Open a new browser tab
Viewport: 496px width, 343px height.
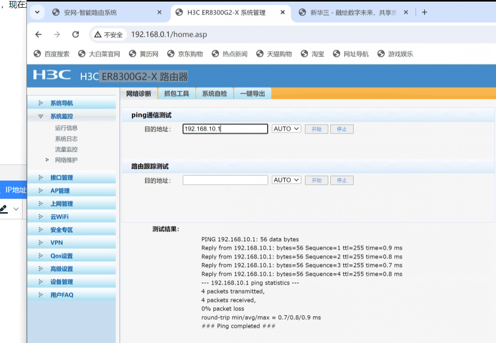425,12
